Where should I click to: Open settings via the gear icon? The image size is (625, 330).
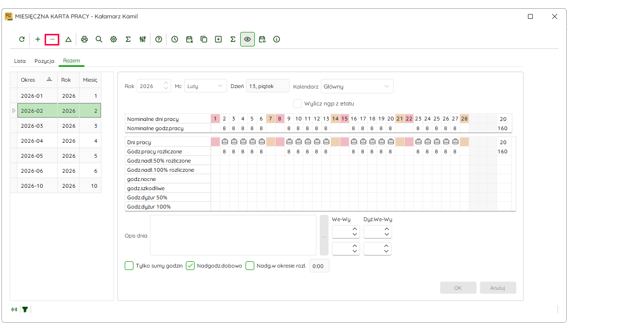[x=114, y=39]
